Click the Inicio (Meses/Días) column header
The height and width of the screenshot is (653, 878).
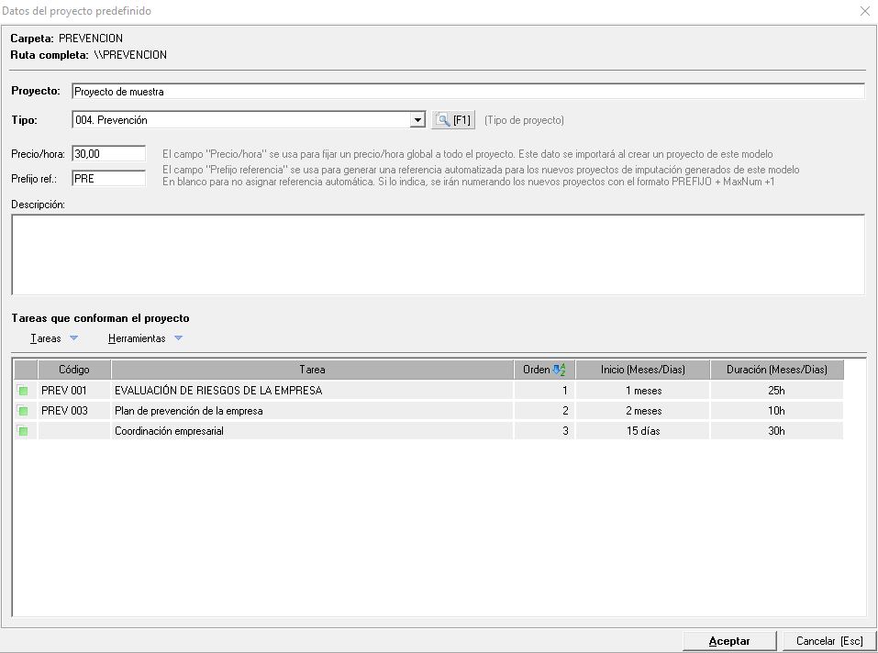642,370
